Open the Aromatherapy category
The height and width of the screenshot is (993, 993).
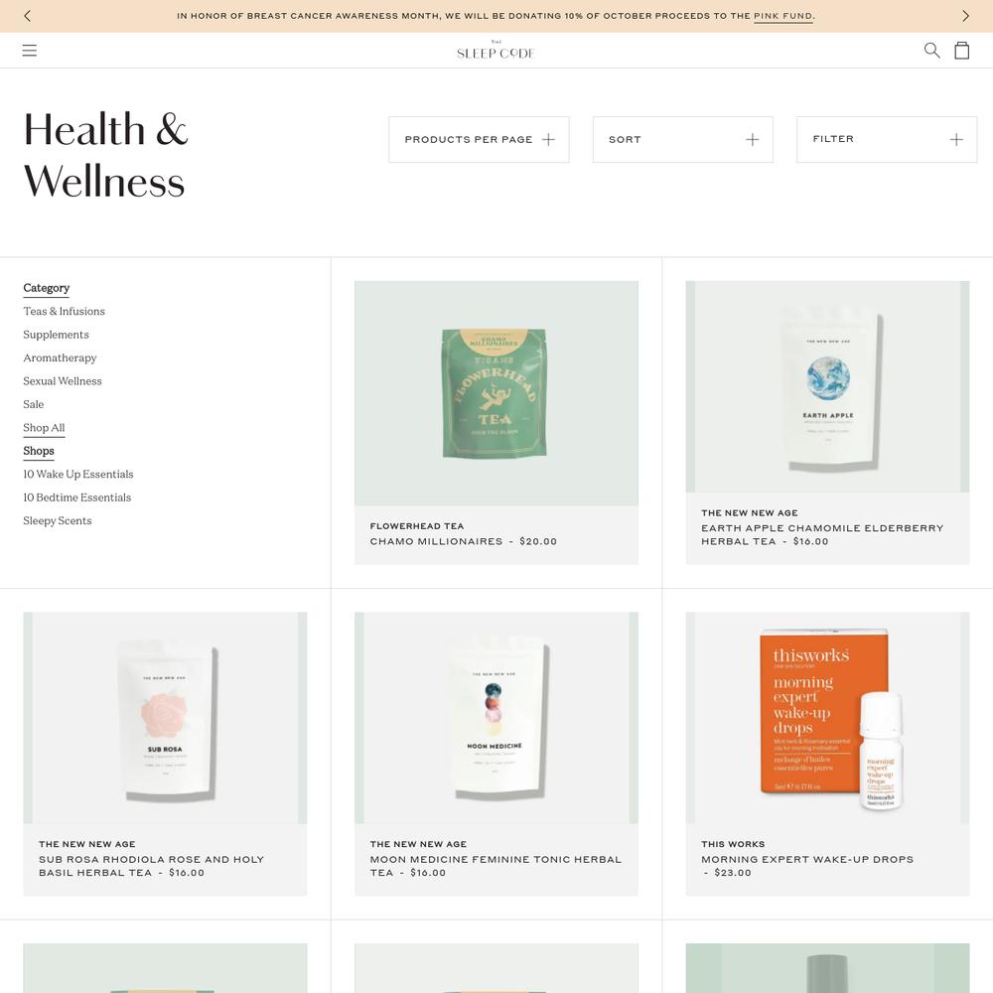pos(60,357)
